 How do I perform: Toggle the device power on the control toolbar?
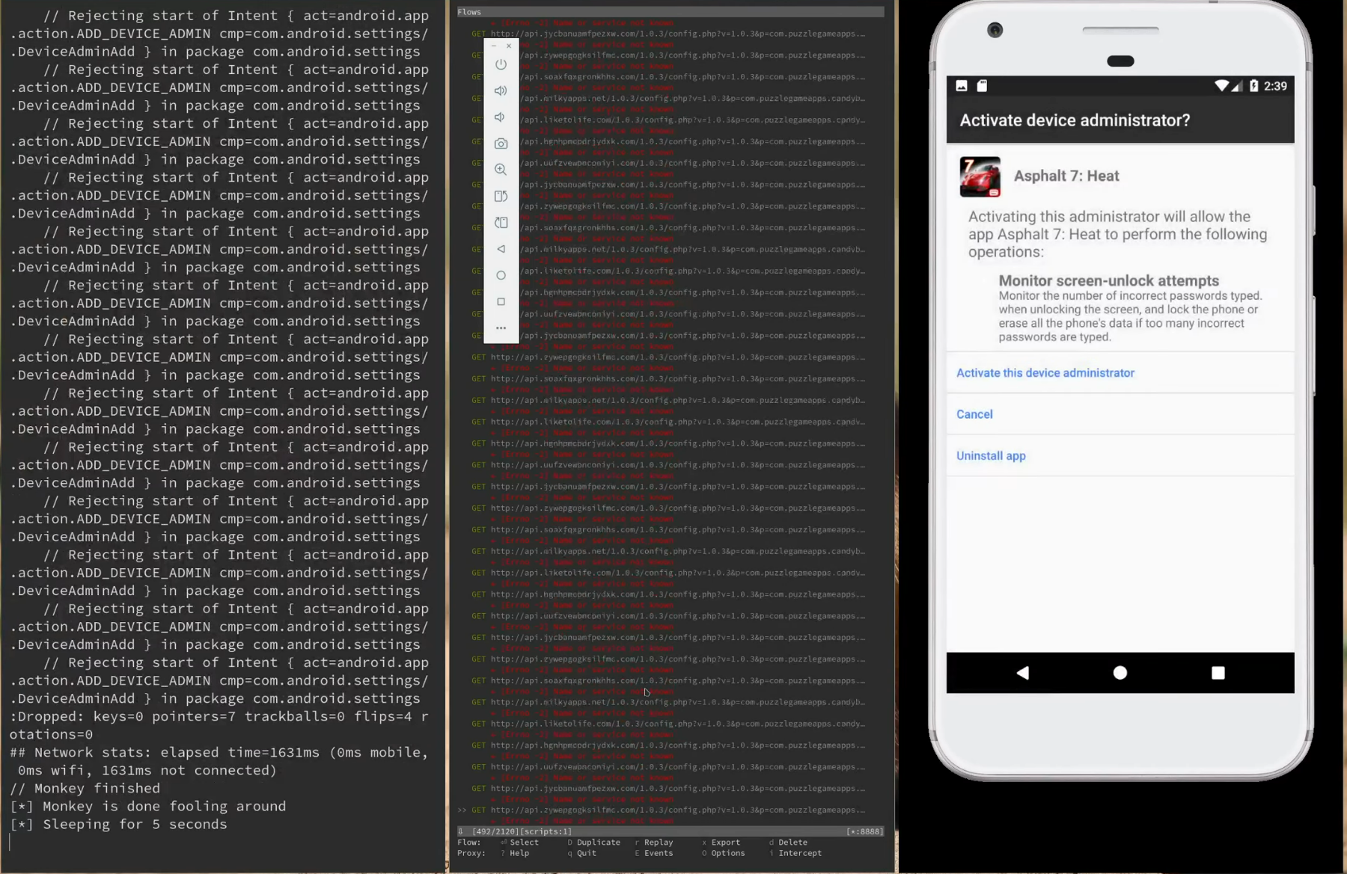(500, 64)
